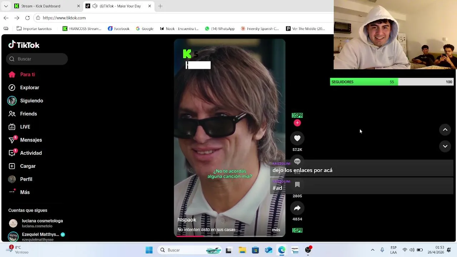
Task: Save the video with bookmark icon
Action: point(297,185)
